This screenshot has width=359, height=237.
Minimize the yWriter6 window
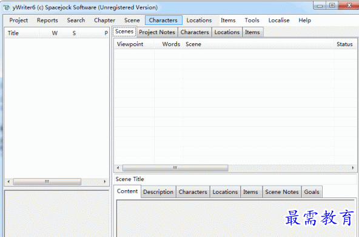point(320,5)
